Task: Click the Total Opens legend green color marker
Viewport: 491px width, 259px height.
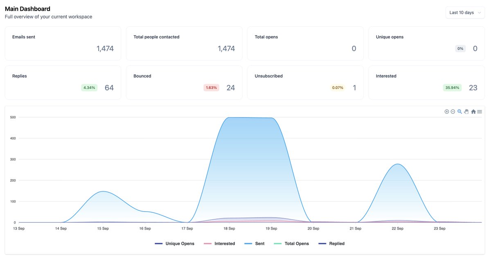Action: click(278, 243)
